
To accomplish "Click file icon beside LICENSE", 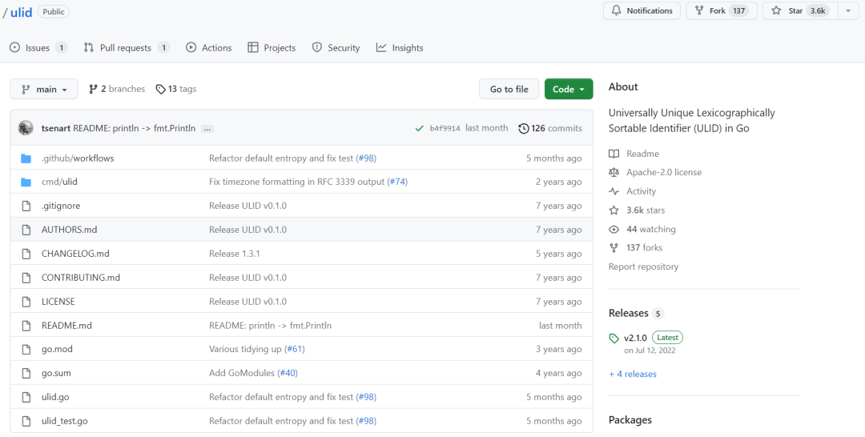I will (26, 302).
